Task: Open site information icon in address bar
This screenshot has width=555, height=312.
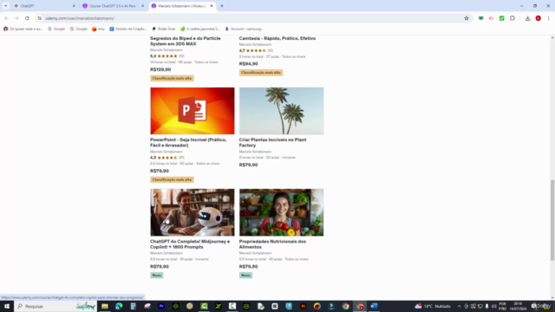Action: coord(40,18)
